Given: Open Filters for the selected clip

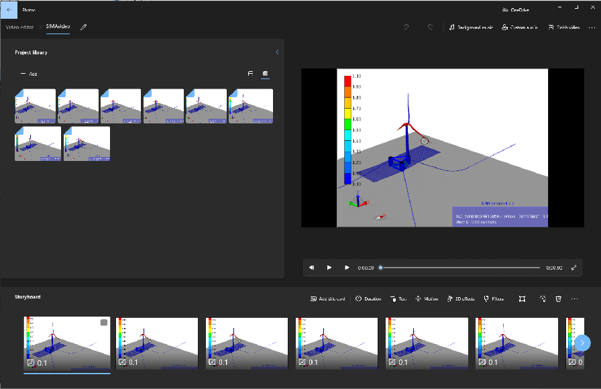Looking at the screenshot, I should pos(493,298).
